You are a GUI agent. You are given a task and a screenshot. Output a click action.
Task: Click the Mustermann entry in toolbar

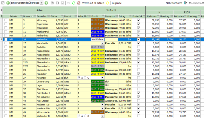point(196,3)
